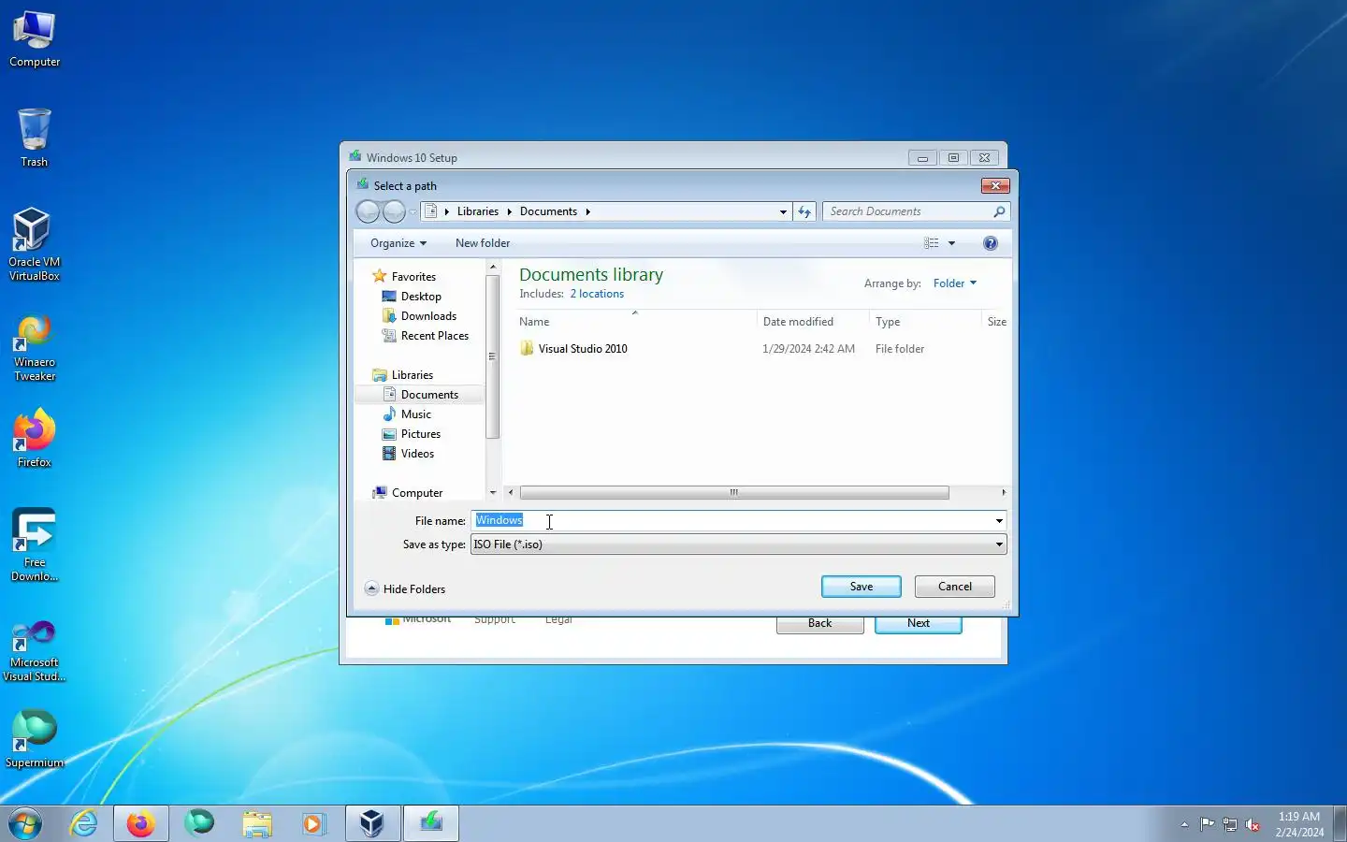Open recent pages dropdown beside navigation arrows
This screenshot has height=842, width=1347.
tap(413, 212)
